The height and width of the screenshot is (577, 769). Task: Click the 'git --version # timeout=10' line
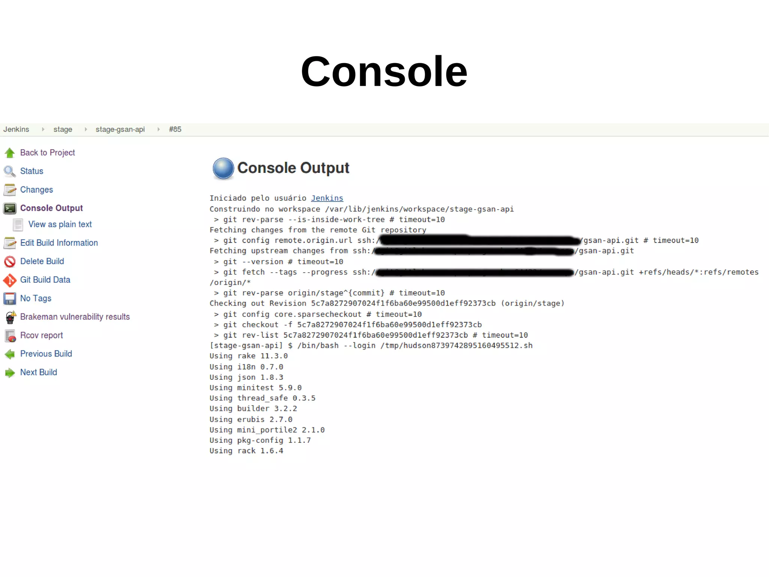278,262
